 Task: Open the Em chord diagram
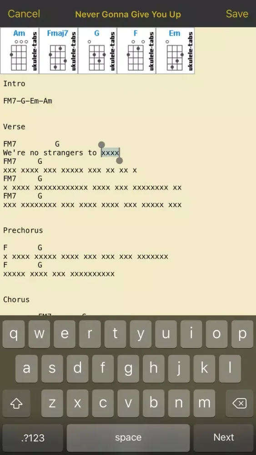176,51
